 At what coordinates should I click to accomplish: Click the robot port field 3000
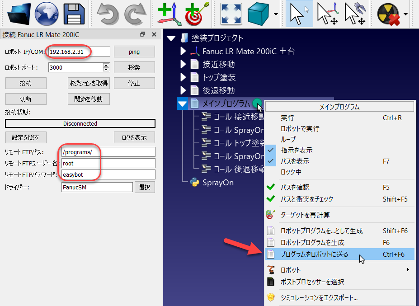click(x=76, y=67)
